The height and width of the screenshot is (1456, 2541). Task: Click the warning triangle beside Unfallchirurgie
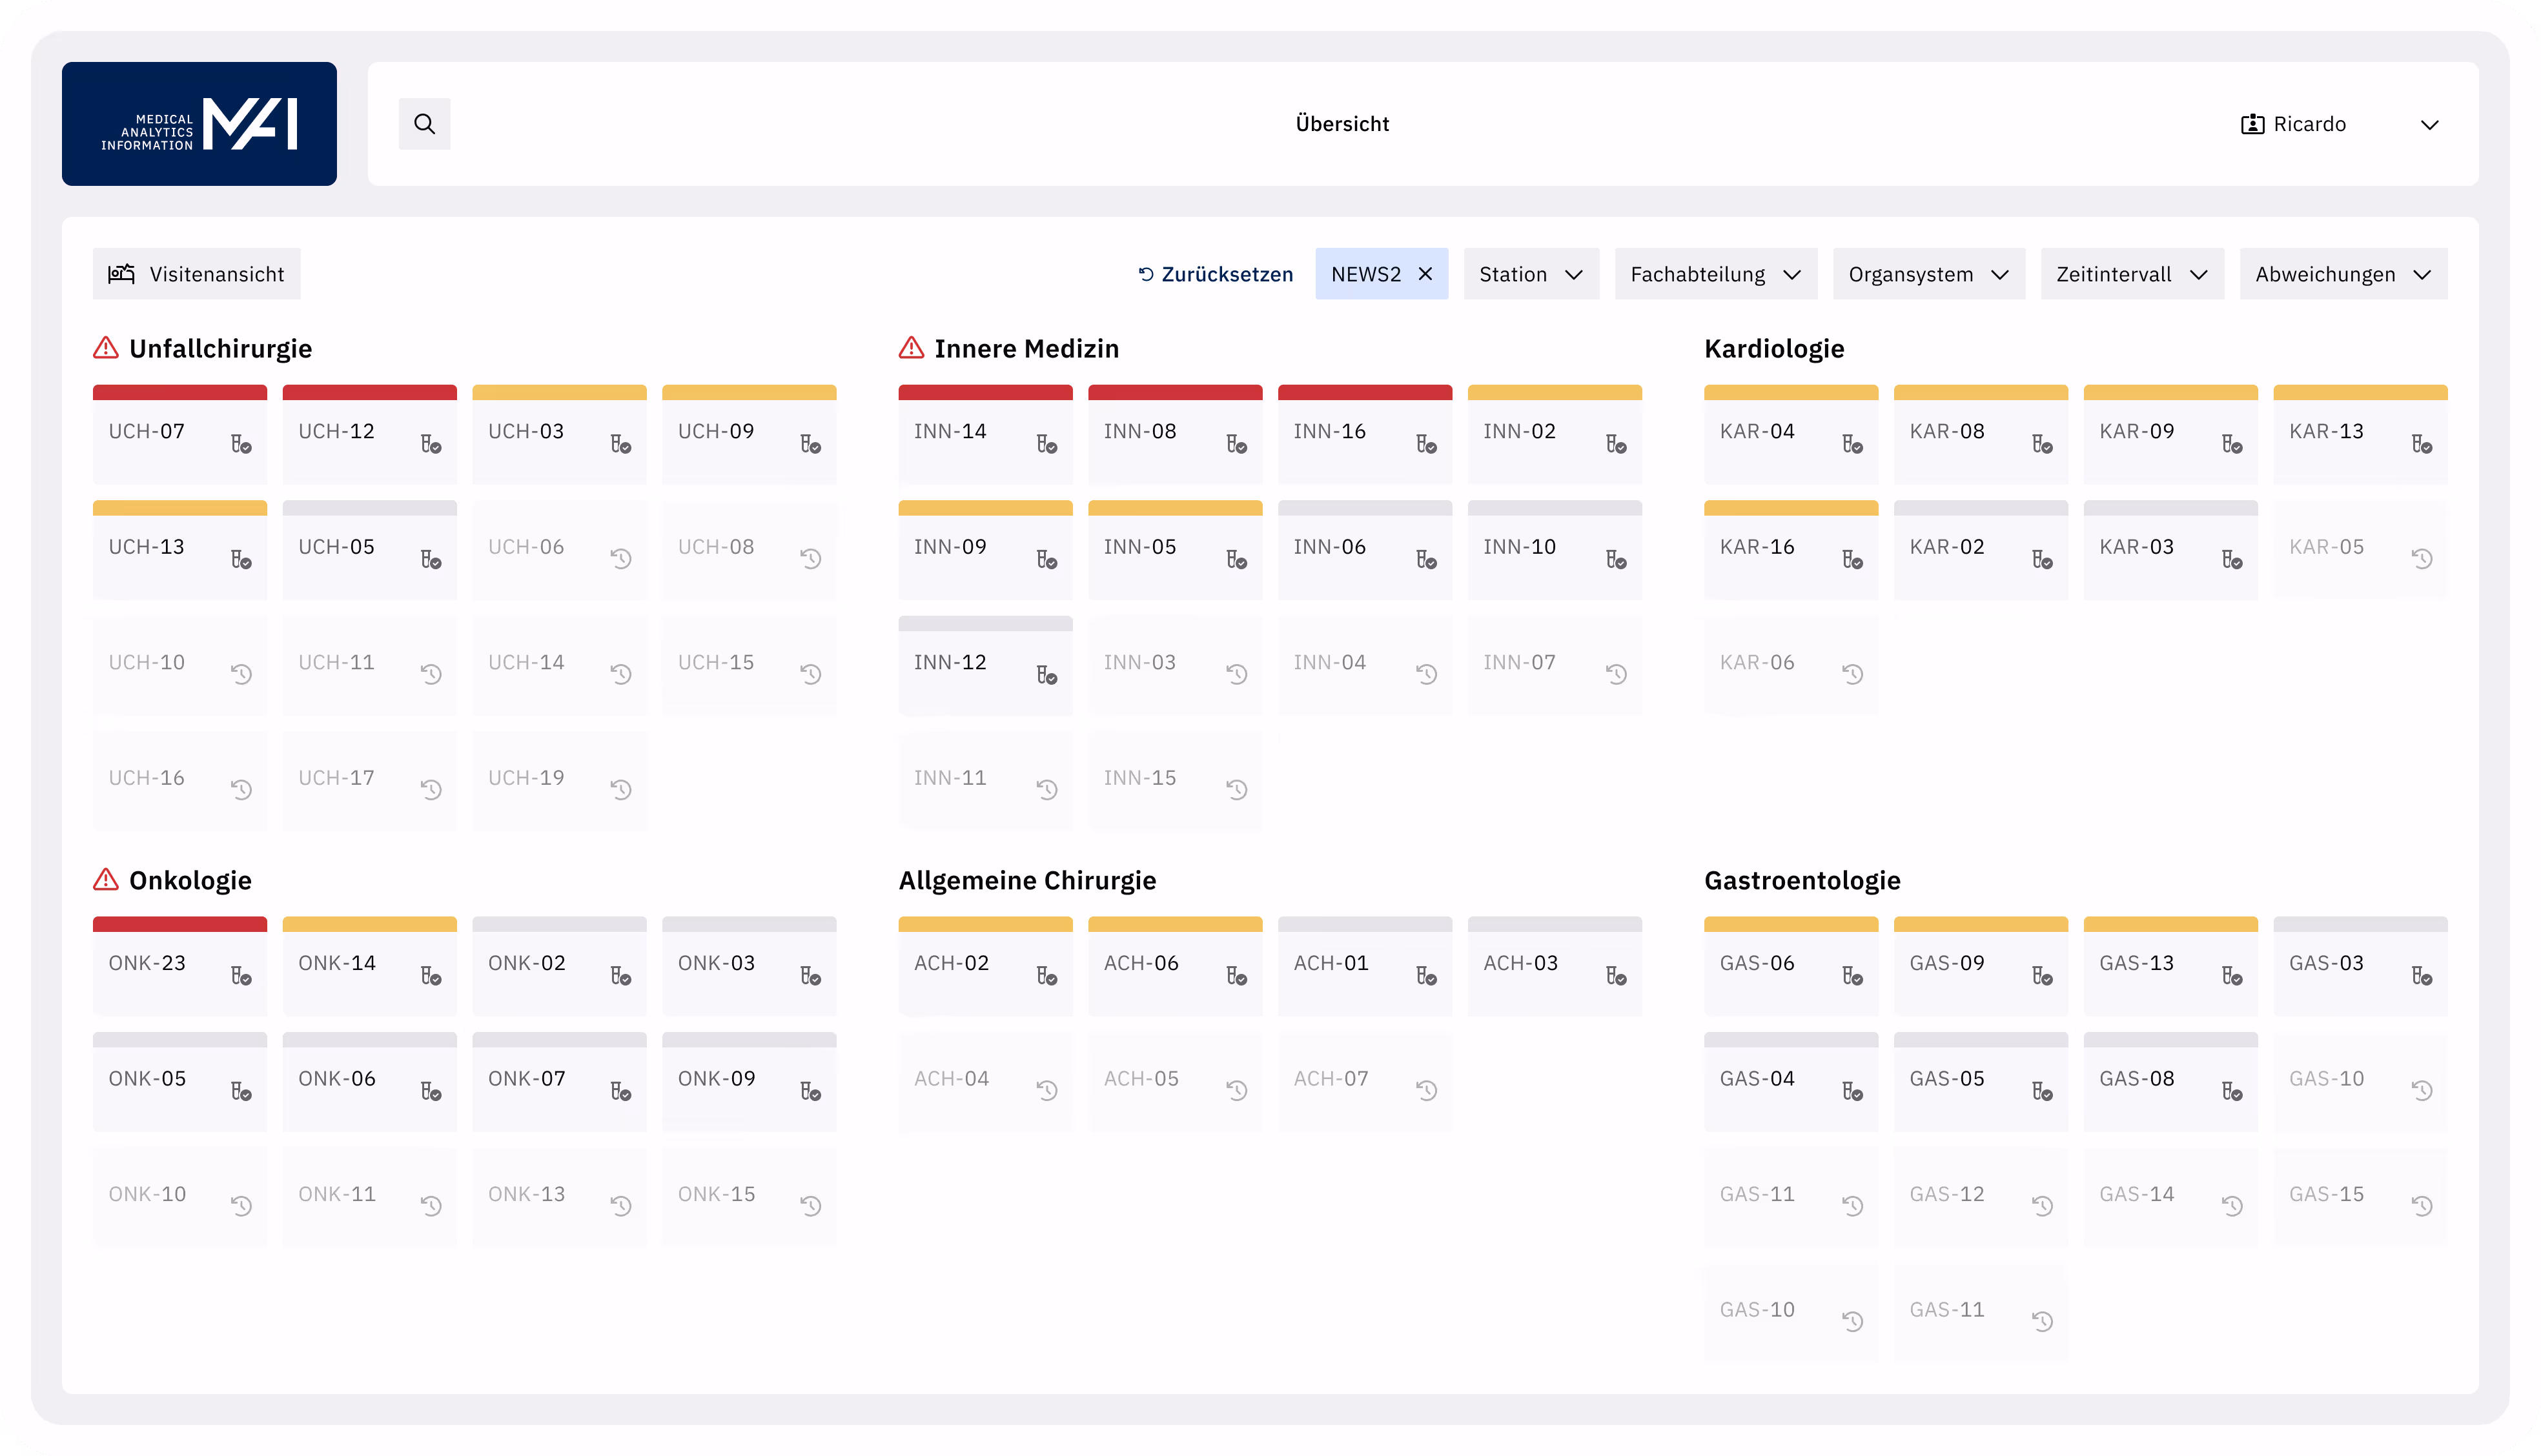[106, 348]
